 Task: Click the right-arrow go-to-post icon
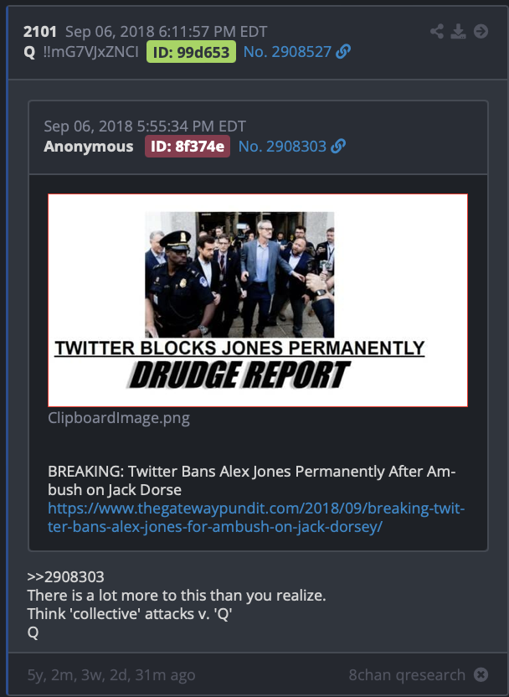pyautogui.click(x=481, y=31)
